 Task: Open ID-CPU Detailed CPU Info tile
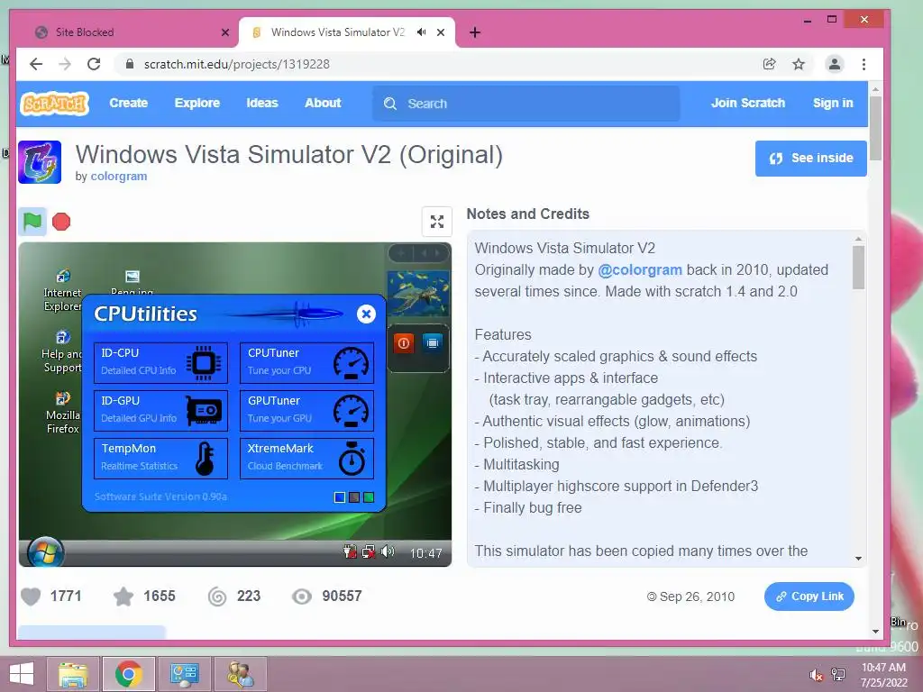pos(160,362)
